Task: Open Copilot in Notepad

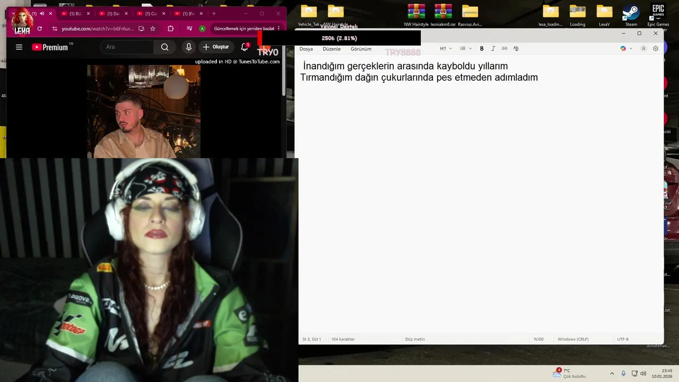Action: tap(623, 48)
